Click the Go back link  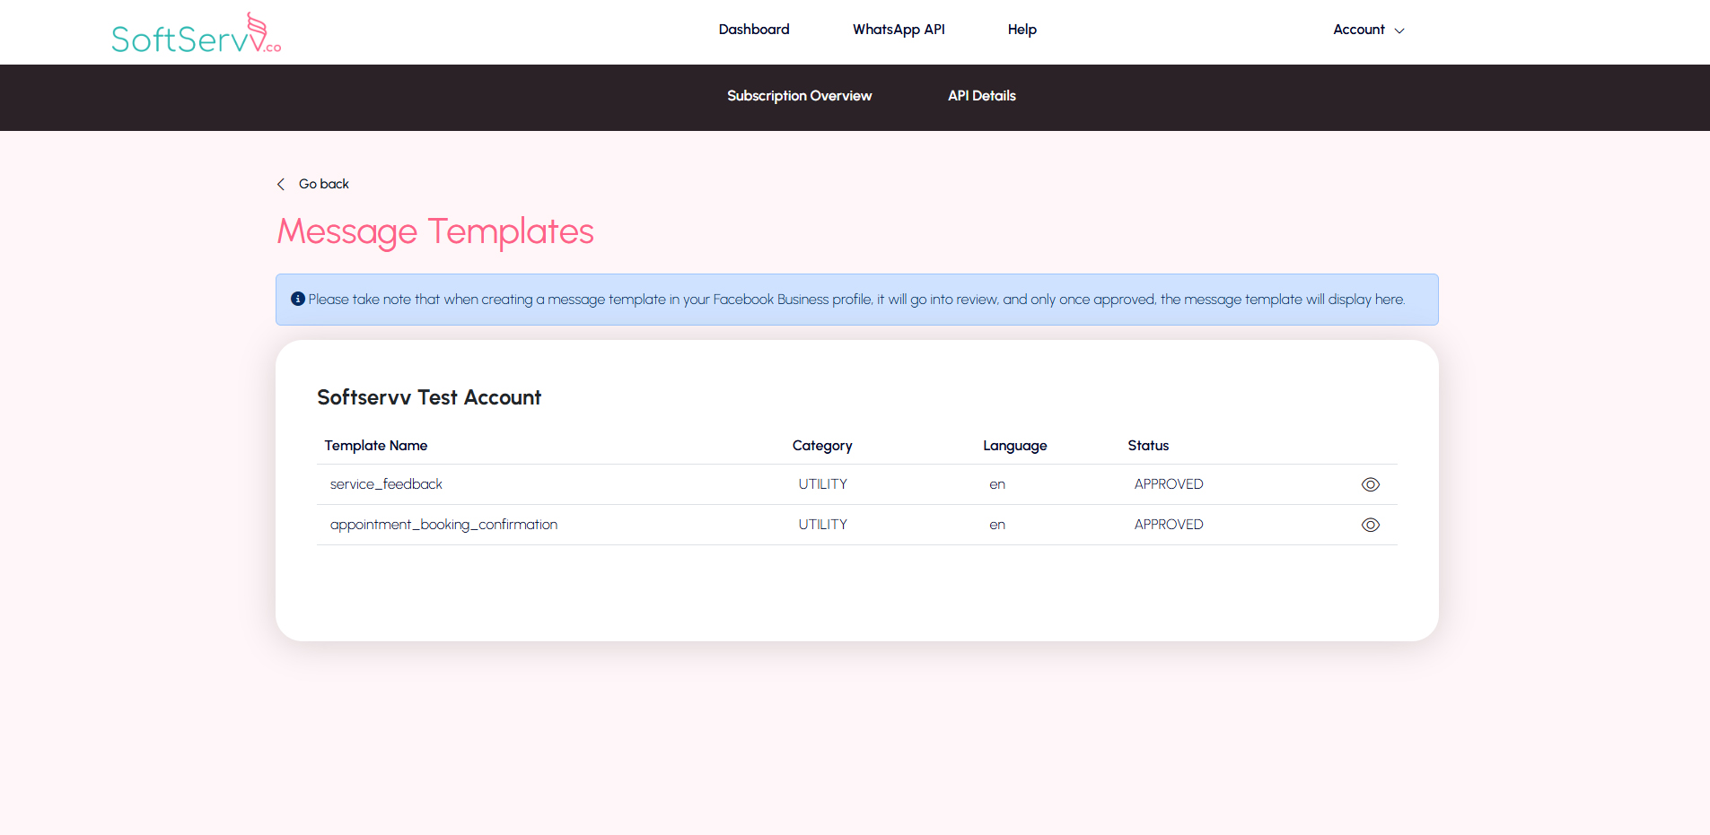322,184
